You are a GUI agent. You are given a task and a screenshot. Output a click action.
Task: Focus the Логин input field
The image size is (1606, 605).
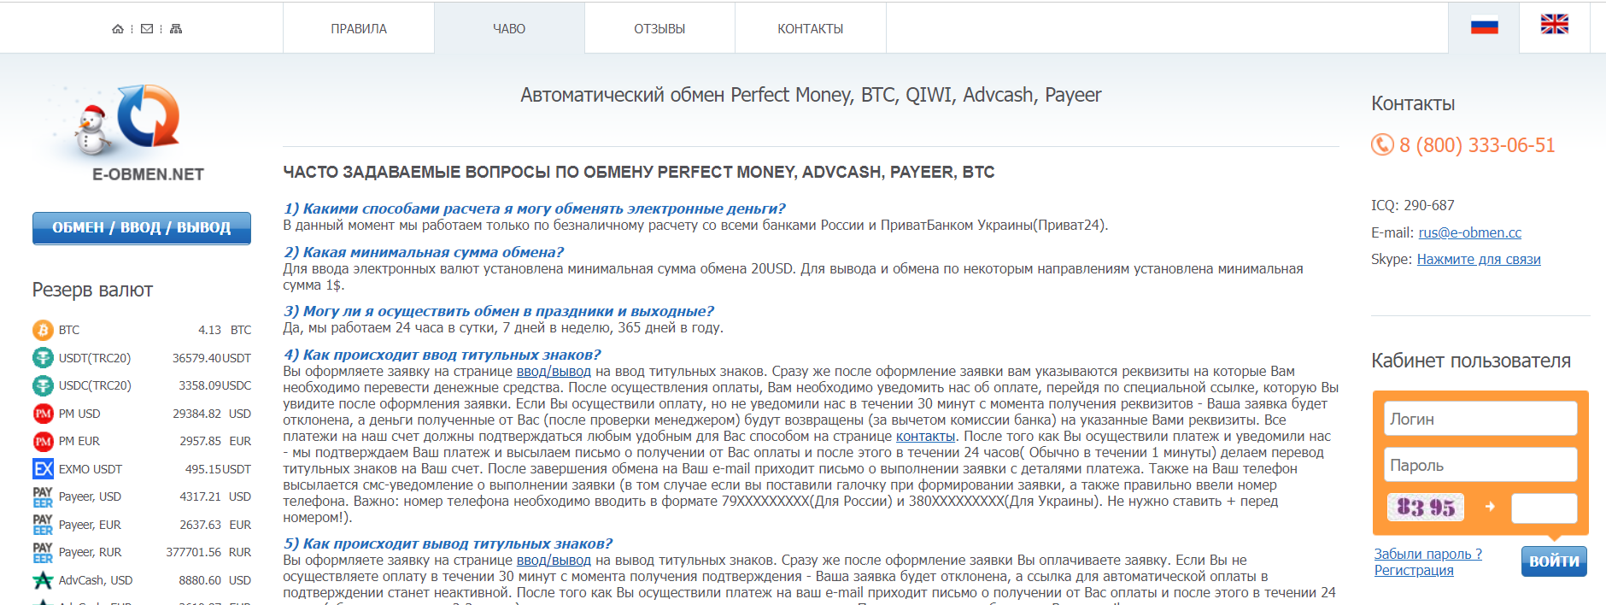click(1480, 419)
